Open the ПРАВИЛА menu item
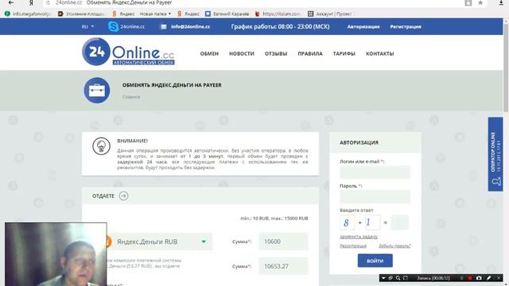The image size is (509, 286). [x=310, y=53]
